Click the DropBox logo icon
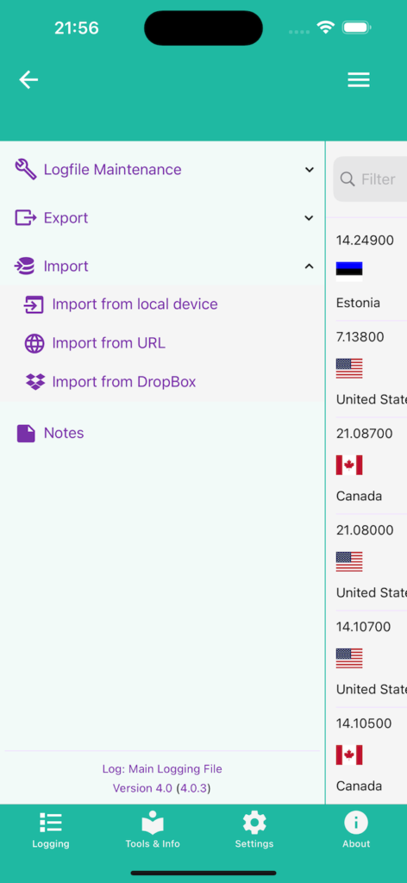Image resolution: width=407 pixels, height=883 pixels. coord(34,382)
